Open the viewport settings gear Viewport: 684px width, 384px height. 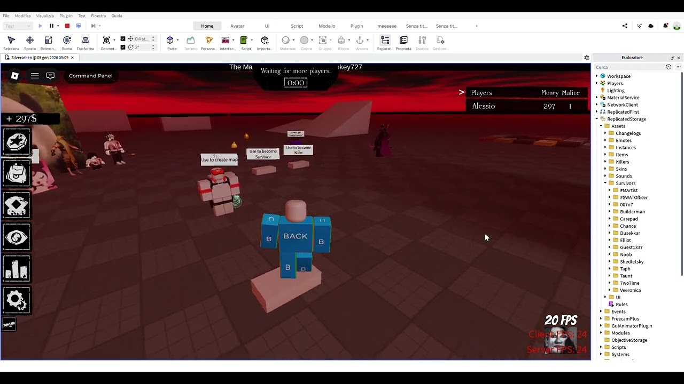(586, 58)
